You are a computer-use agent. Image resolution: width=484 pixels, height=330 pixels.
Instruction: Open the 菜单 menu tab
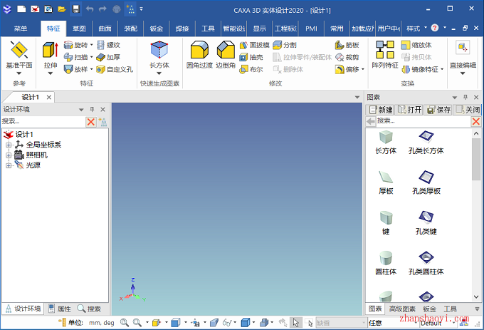[21, 29]
